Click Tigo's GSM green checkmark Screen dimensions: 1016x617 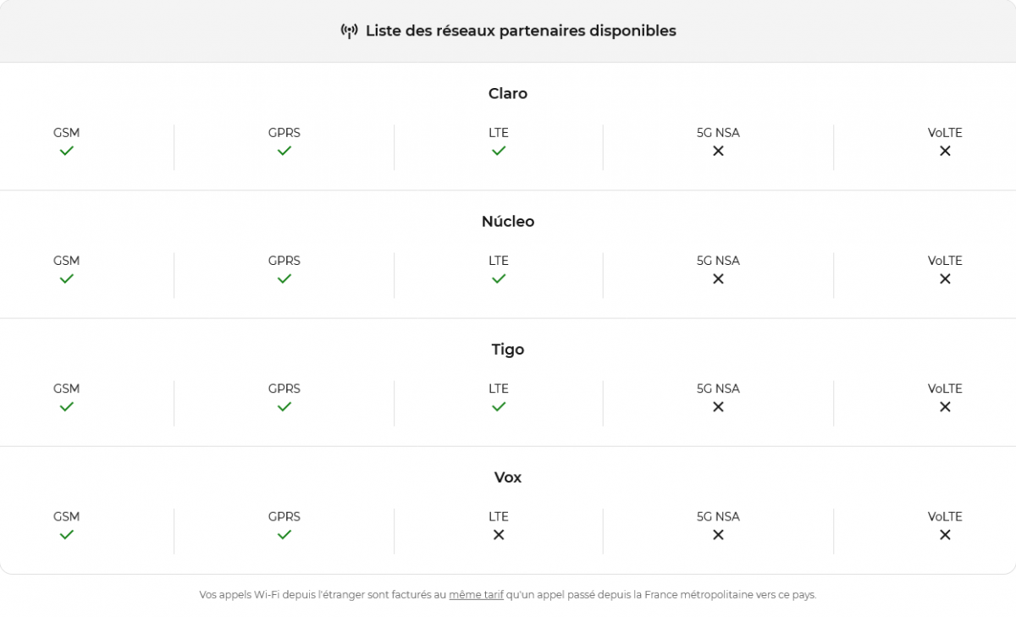[66, 407]
